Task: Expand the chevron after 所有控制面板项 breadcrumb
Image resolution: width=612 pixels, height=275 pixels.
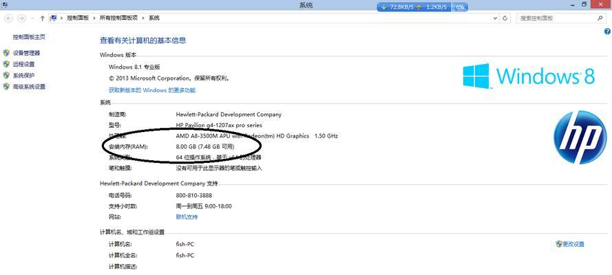Action: 143,18
